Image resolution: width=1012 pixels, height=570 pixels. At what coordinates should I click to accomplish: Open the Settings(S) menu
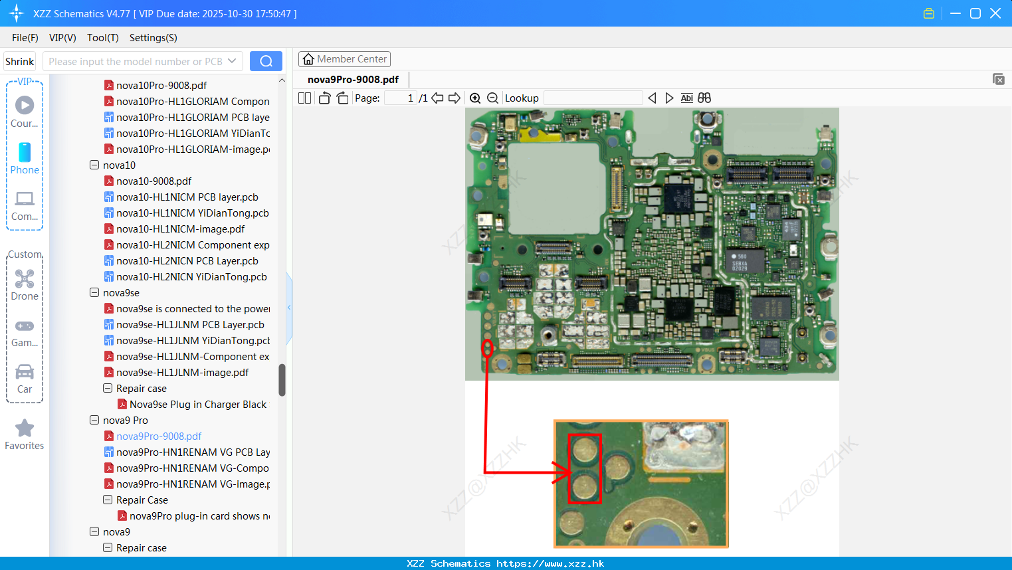[x=153, y=38]
